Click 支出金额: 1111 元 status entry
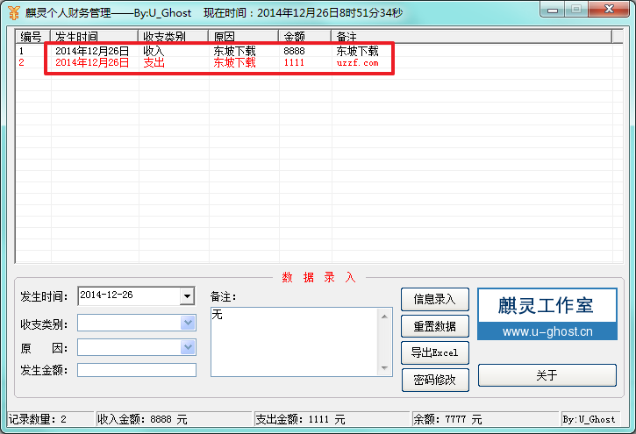The image size is (636, 434). point(301,419)
